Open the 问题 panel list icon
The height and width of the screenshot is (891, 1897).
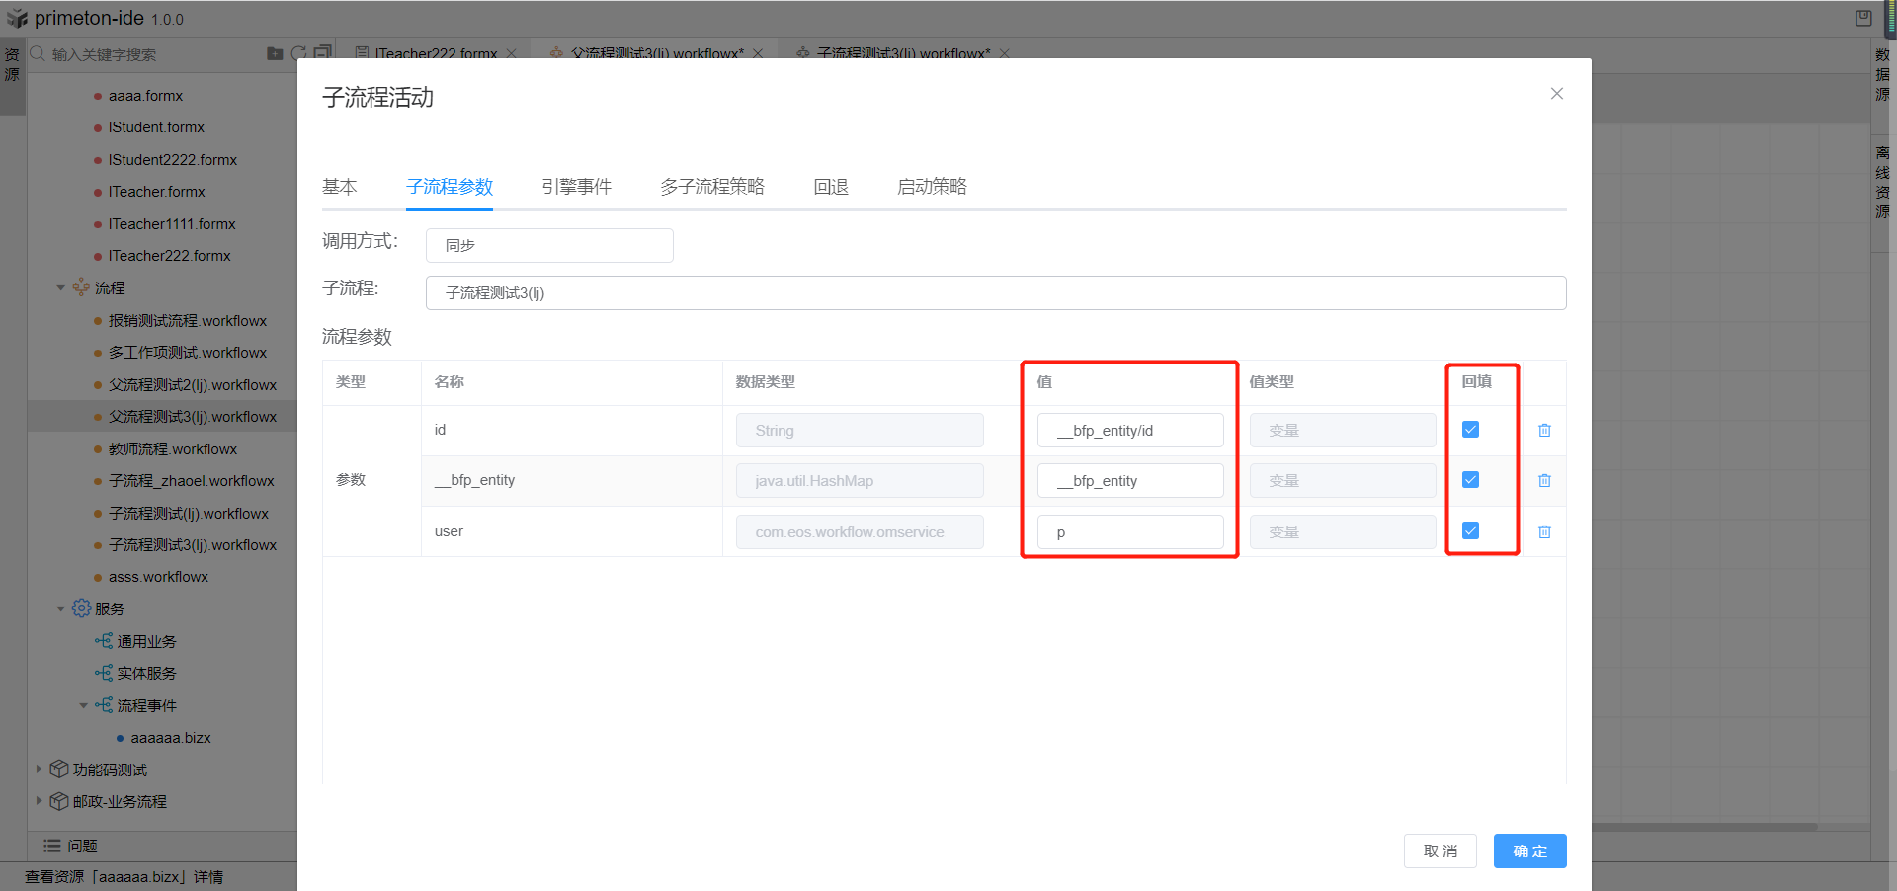point(52,846)
